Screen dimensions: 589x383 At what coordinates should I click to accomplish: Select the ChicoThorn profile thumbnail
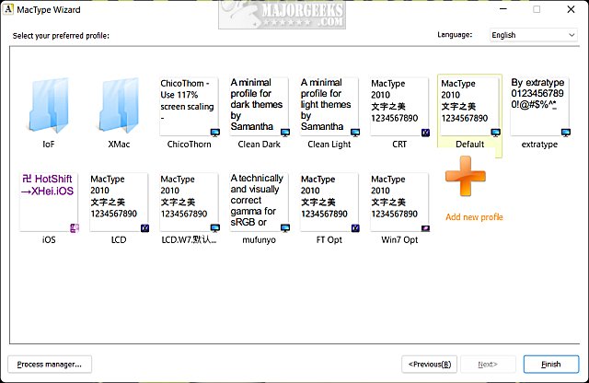pos(189,107)
